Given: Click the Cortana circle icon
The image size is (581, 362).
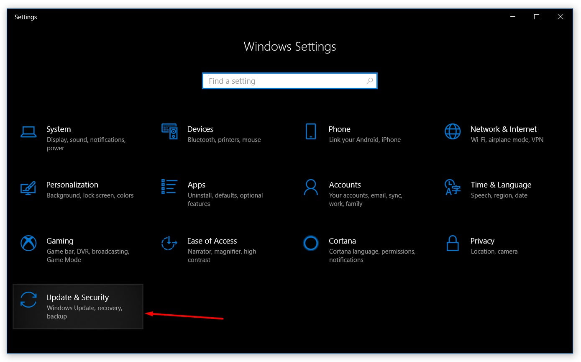Looking at the screenshot, I should [x=311, y=243].
